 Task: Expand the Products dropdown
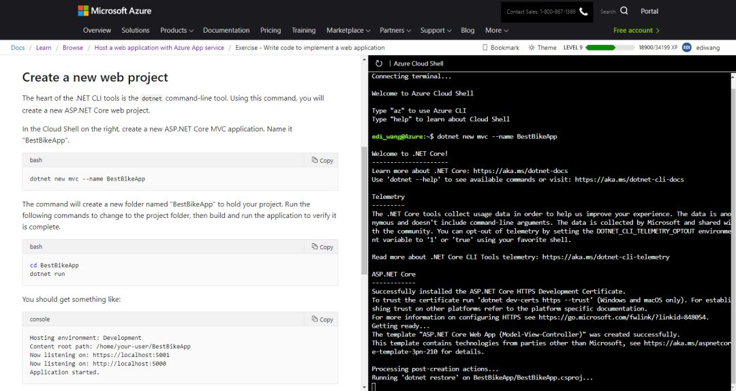(177, 30)
